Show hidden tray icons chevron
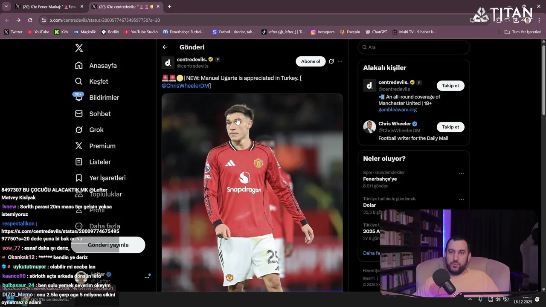Viewport: 546px width, 307px height. (470, 299)
